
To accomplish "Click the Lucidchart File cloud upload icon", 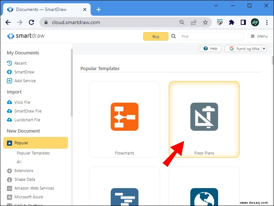I will pyautogui.click(x=9, y=120).
